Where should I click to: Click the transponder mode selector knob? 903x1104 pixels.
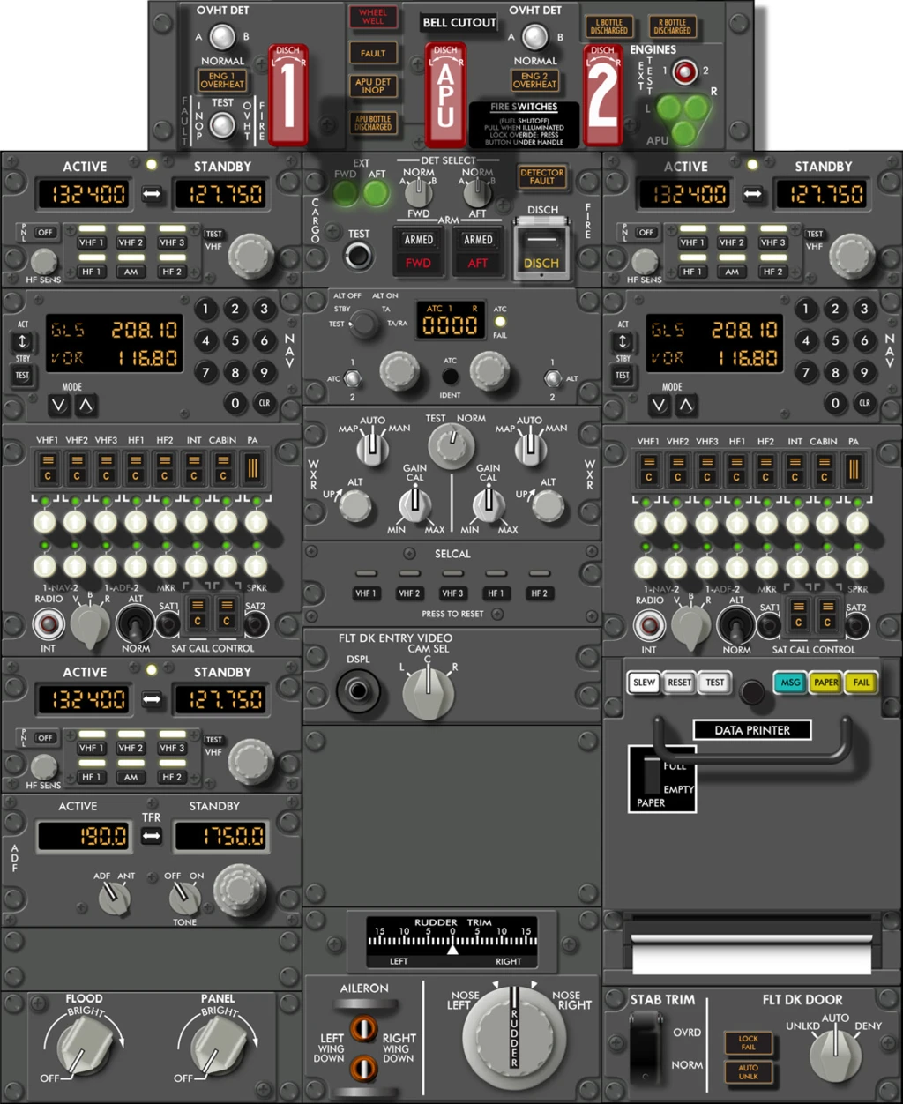(x=363, y=325)
